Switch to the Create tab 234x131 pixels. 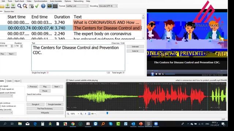9,81
